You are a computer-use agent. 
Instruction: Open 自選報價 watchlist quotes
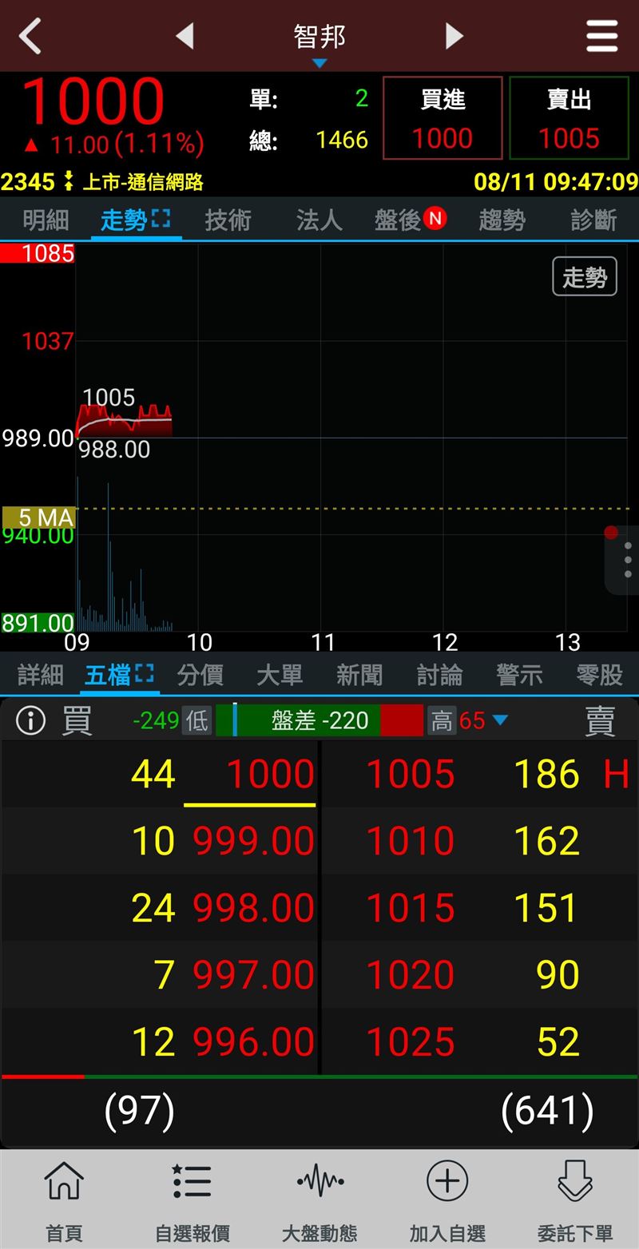pyautogui.click(x=192, y=1200)
